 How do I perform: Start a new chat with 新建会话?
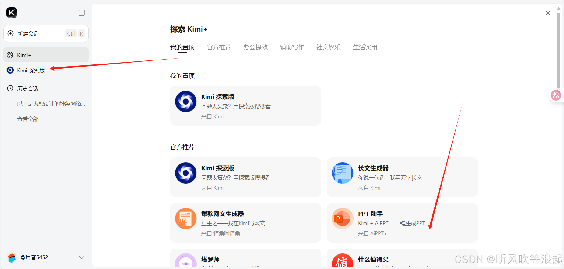point(46,33)
